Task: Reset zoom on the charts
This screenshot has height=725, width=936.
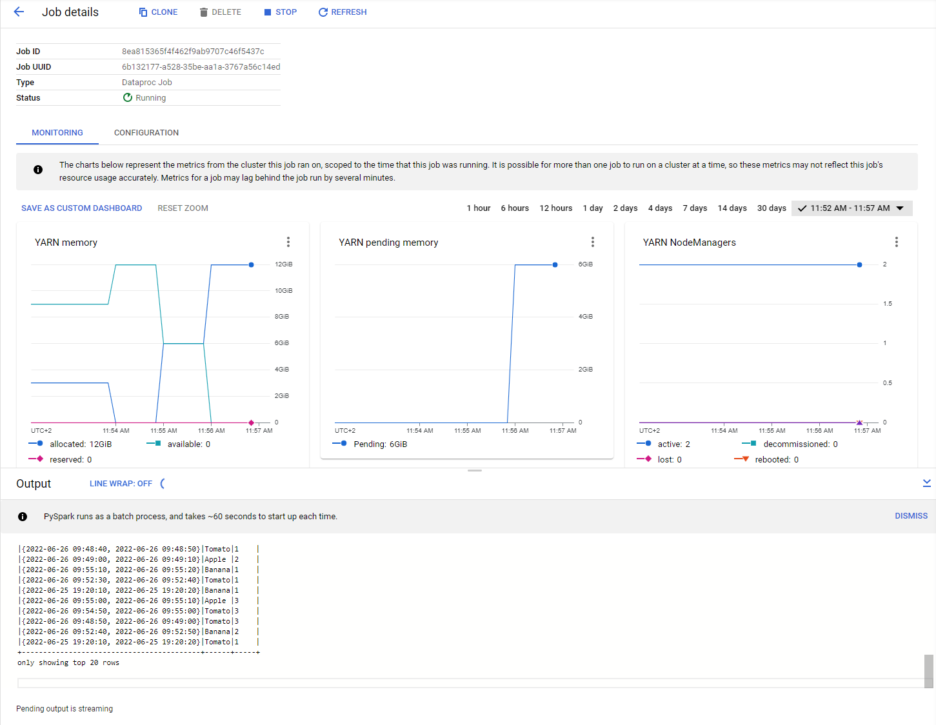Action: 183,208
